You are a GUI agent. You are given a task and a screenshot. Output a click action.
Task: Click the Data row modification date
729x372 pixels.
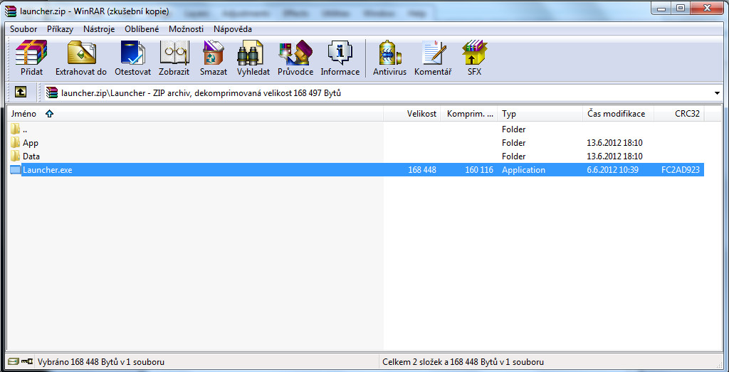coord(614,156)
